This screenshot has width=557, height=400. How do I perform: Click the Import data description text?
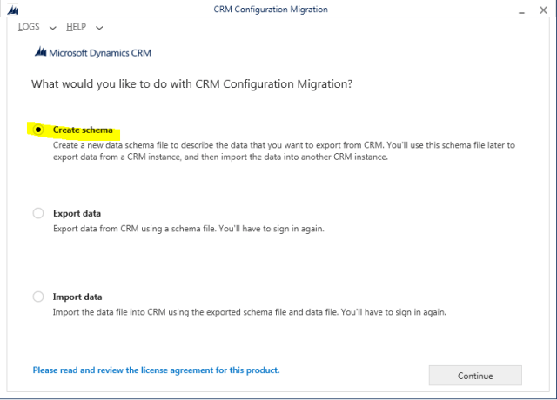249,312
